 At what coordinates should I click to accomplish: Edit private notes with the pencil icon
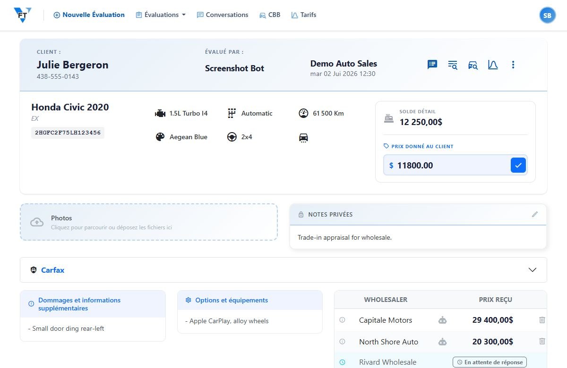535,214
